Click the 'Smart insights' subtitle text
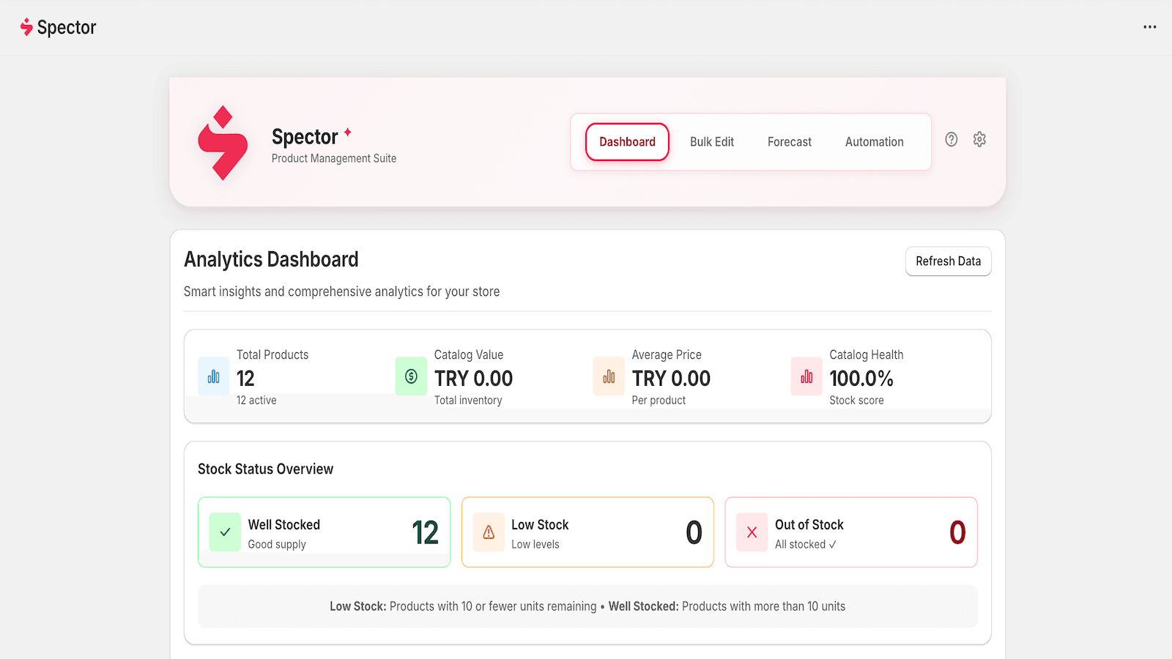This screenshot has width=1172, height=659. coord(341,291)
